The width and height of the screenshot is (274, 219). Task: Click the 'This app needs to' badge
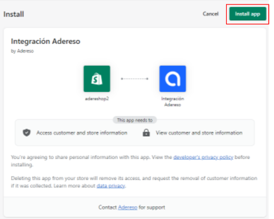(x=135, y=120)
